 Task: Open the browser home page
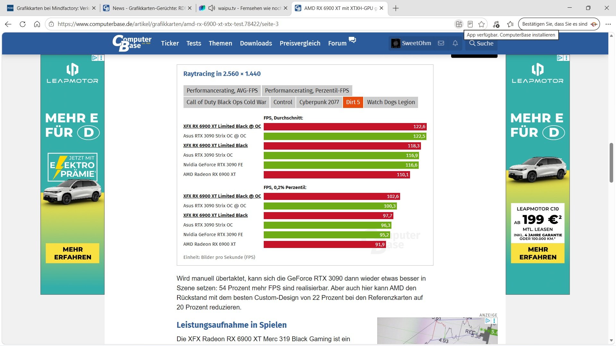point(37,24)
